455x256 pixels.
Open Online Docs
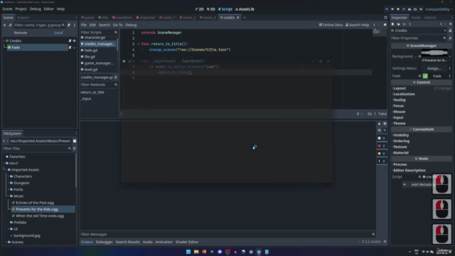pyautogui.click(x=331, y=25)
